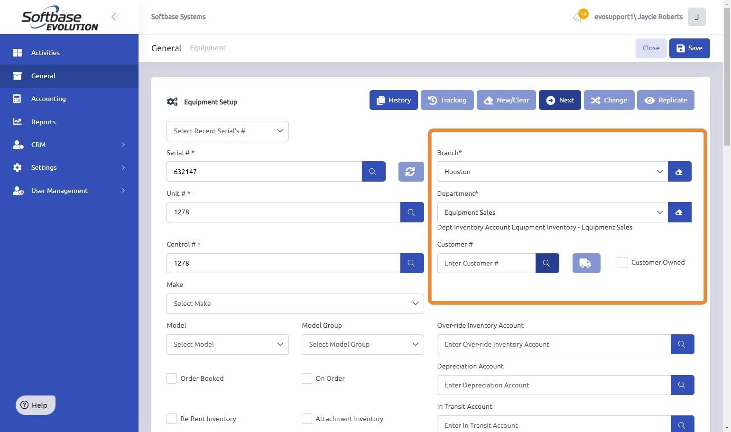Viewport: 731px width, 432px height.
Task: Click the Serial # input field
Action: (x=264, y=172)
